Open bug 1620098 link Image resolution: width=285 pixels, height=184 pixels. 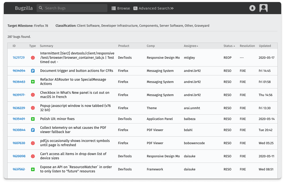click(x=19, y=156)
